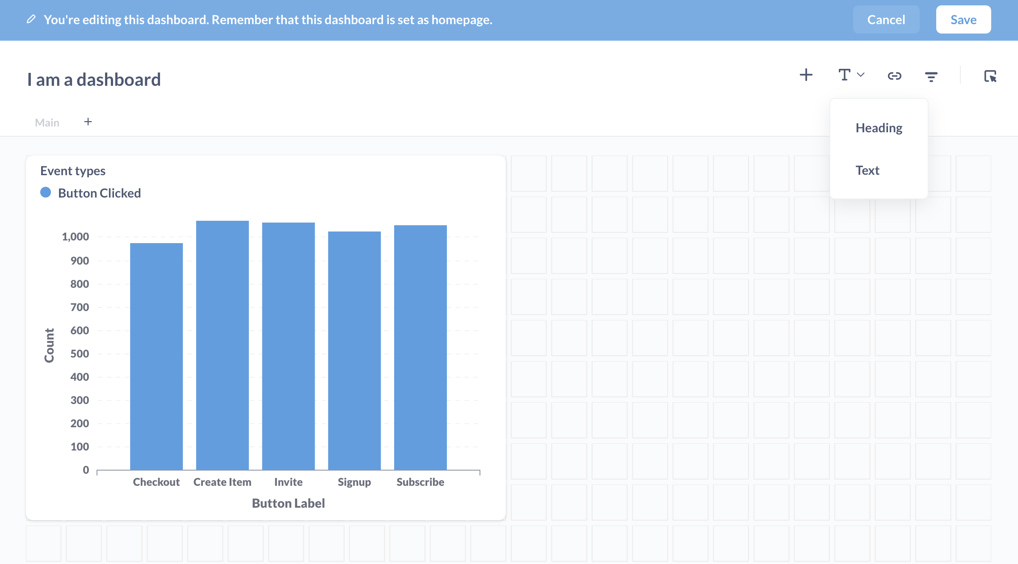Cancel dashboard editing

click(x=886, y=20)
